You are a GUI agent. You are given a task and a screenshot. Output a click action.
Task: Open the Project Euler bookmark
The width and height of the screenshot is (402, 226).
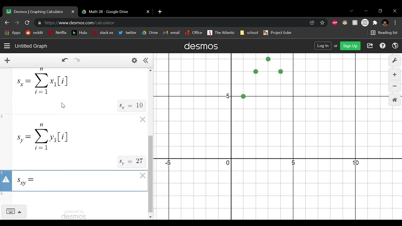278,33
